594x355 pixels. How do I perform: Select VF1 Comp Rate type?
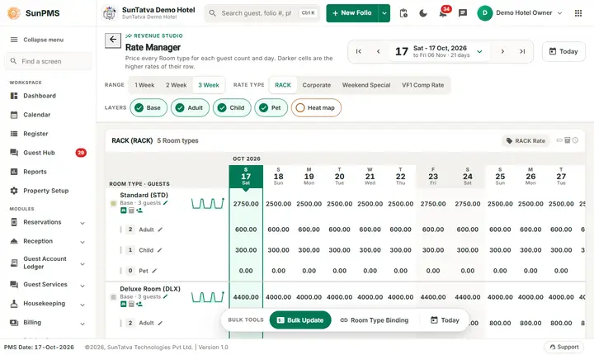tap(422, 85)
